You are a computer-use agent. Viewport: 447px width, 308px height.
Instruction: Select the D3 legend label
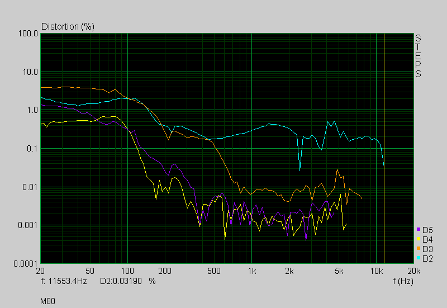click(427, 249)
